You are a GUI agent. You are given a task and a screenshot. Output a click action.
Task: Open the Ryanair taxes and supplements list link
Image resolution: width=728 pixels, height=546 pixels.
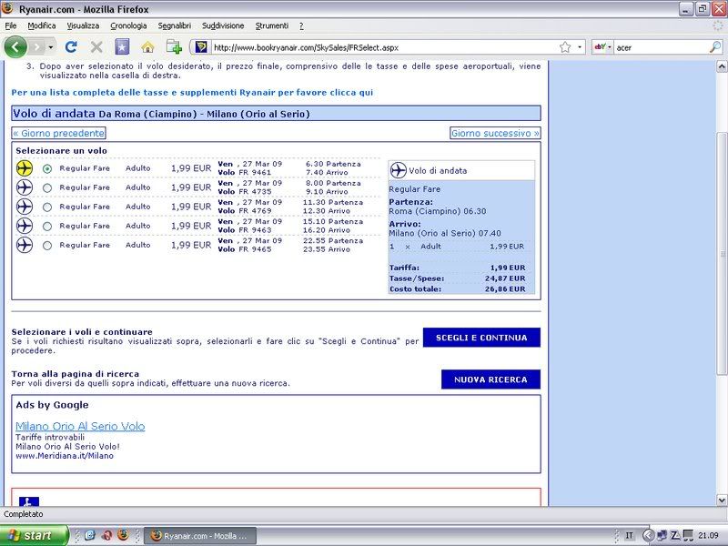192,93
